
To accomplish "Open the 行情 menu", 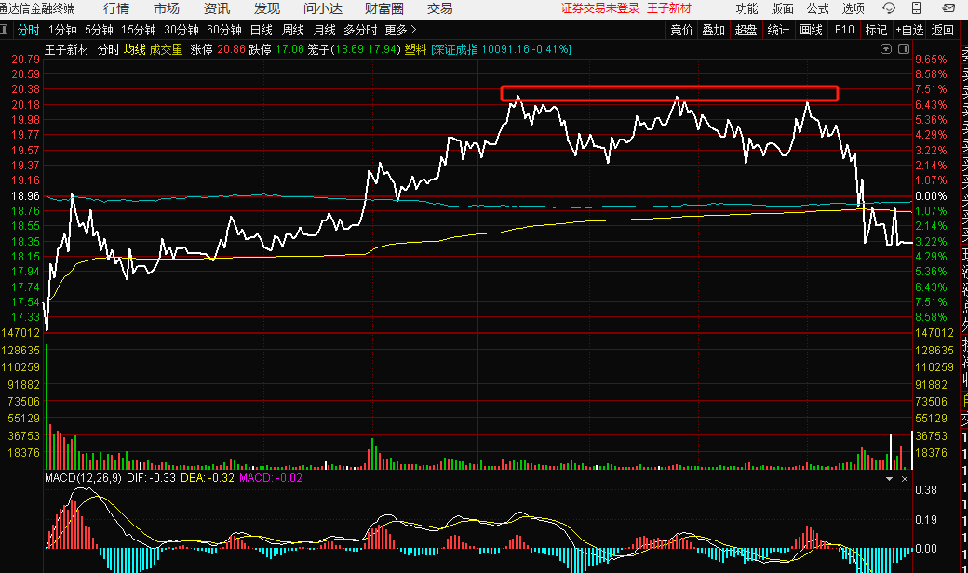I will pyautogui.click(x=116, y=8).
